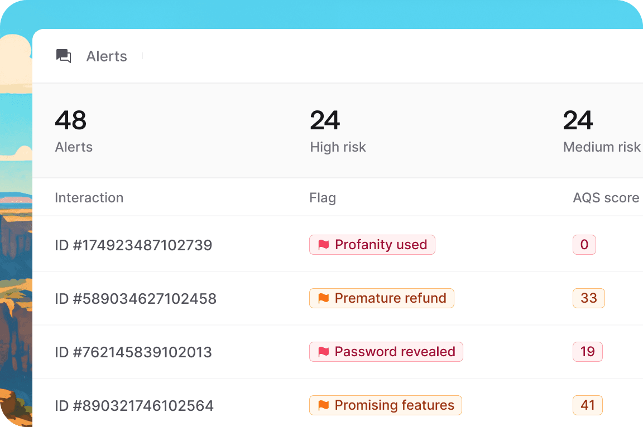Click the orange flag icon beside Premature refund

click(324, 298)
